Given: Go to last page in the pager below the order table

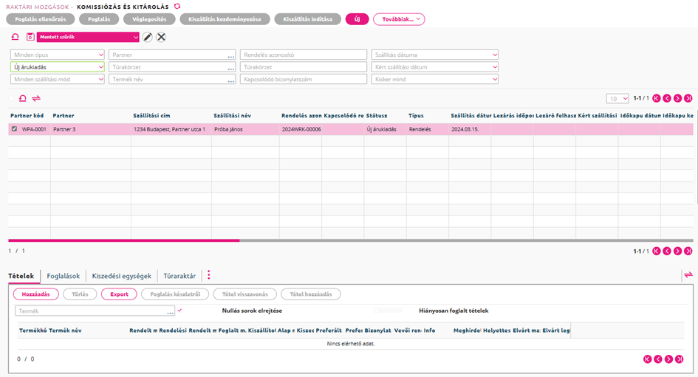Looking at the screenshot, I should tap(688, 251).
